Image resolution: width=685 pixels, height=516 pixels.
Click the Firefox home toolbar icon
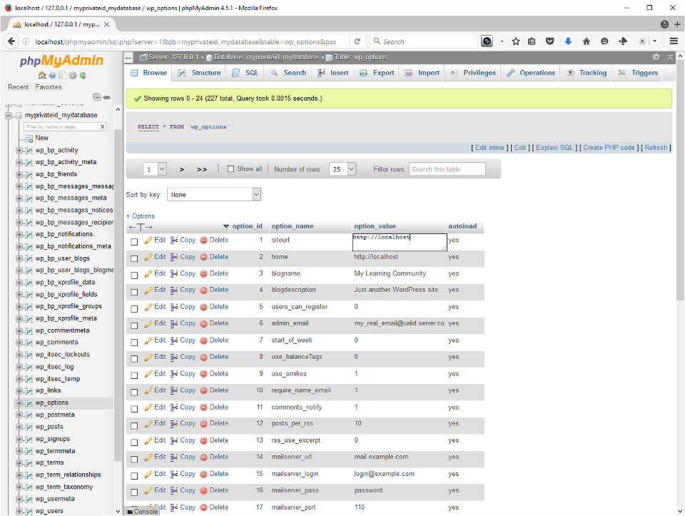point(587,41)
